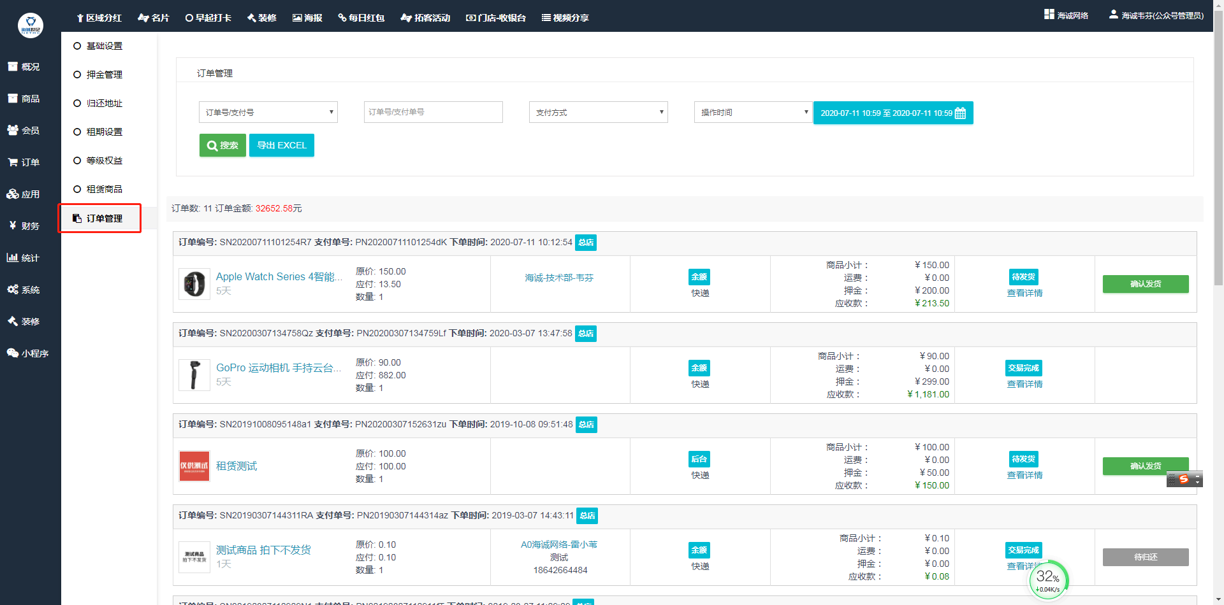Open 海报 in the top navigation
This screenshot has width=1224, height=605.
(x=307, y=18)
